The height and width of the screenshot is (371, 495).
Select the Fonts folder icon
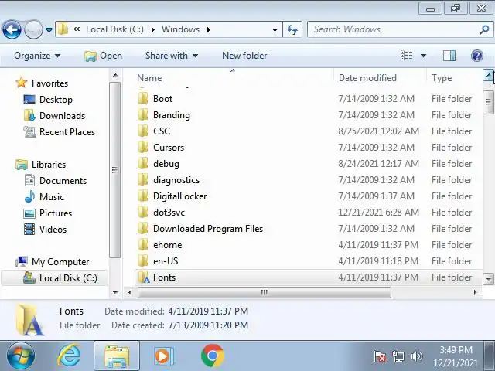pyautogui.click(x=144, y=277)
